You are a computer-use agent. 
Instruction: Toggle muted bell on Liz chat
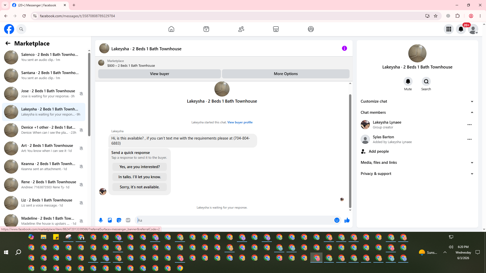coord(81,203)
